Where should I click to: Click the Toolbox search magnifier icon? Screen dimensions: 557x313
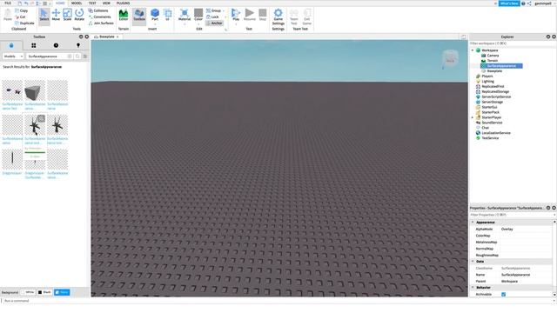click(x=77, y=57)
